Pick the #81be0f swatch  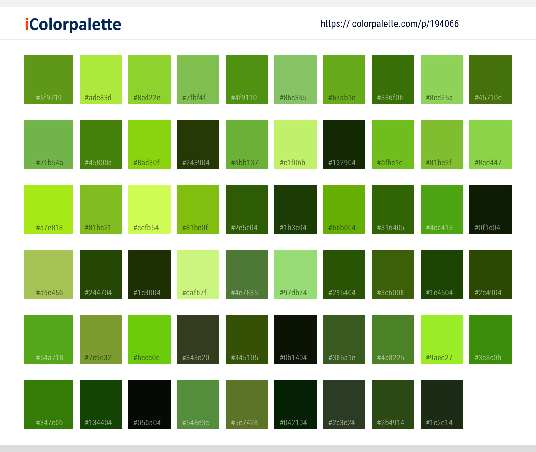198,210
